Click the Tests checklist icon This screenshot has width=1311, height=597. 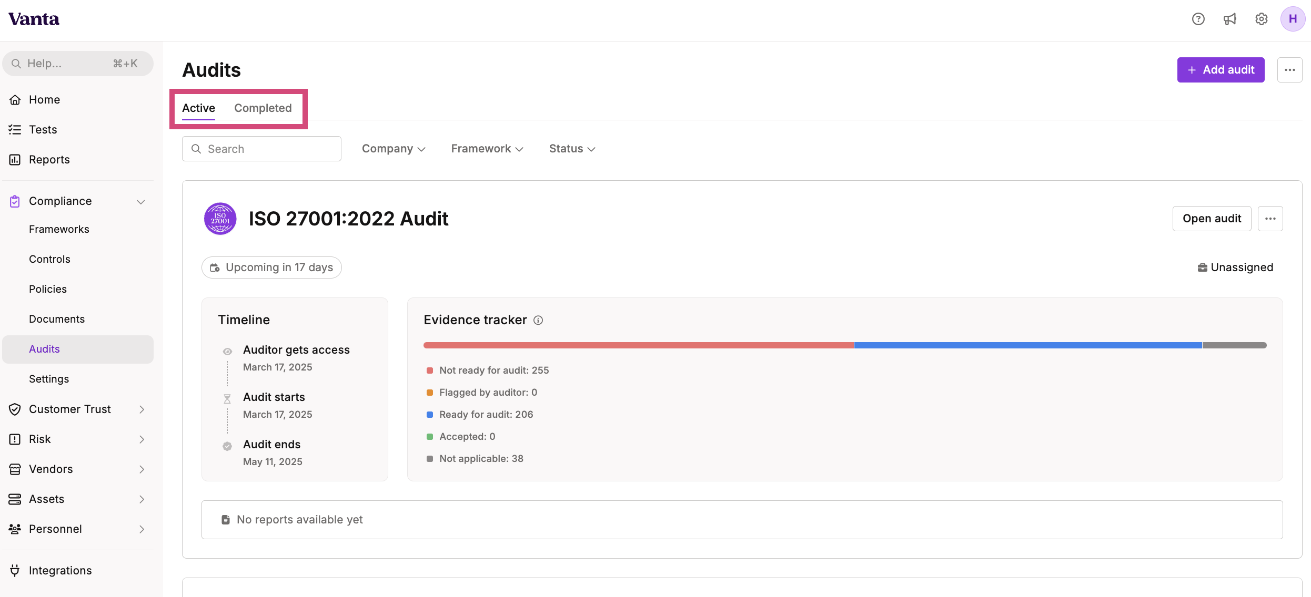coord(15,130)
